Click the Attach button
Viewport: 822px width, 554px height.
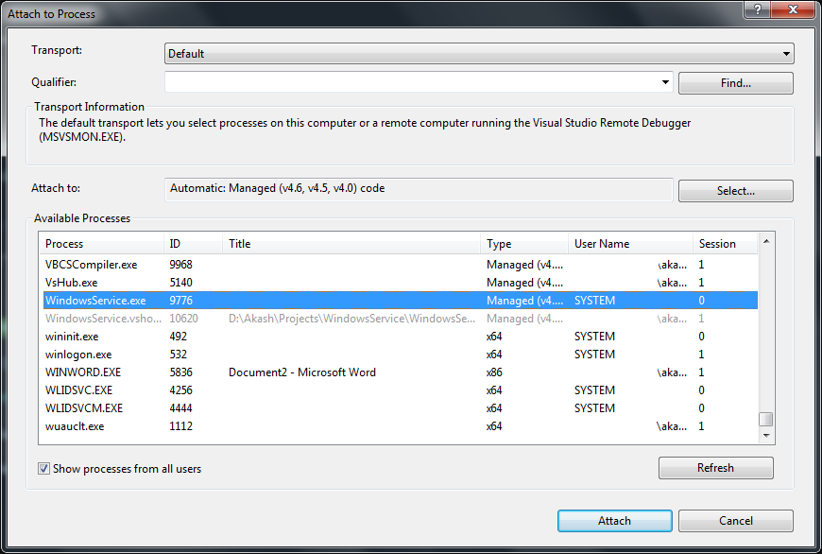(x=614, y=520)
